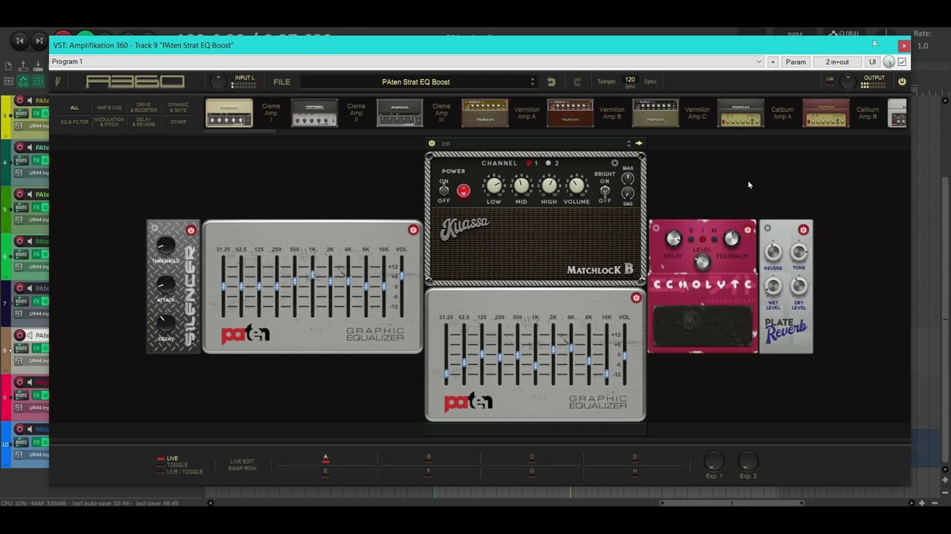Select the LIVE mode radio option
Viewport: 951px width, 534px height.
[x=167, y=458]
